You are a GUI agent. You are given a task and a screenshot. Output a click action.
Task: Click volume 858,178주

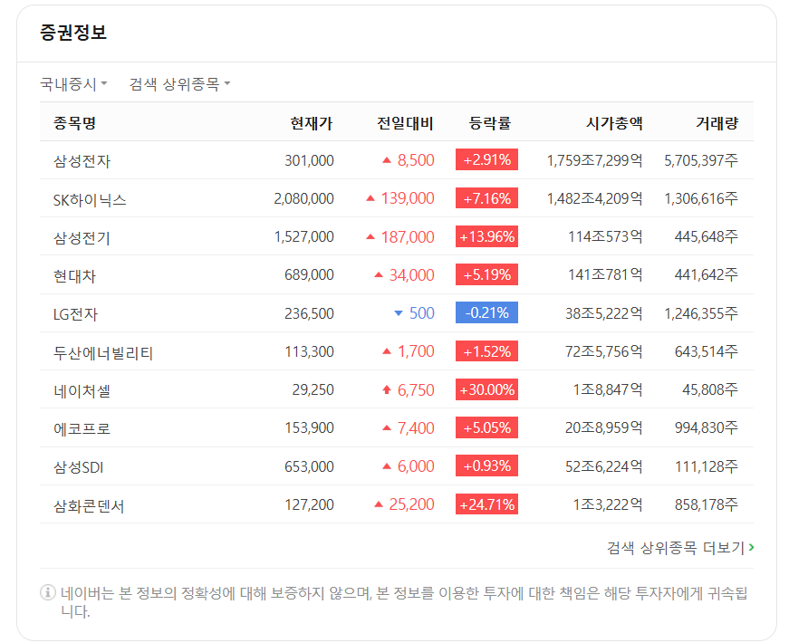tap(707, 504)
